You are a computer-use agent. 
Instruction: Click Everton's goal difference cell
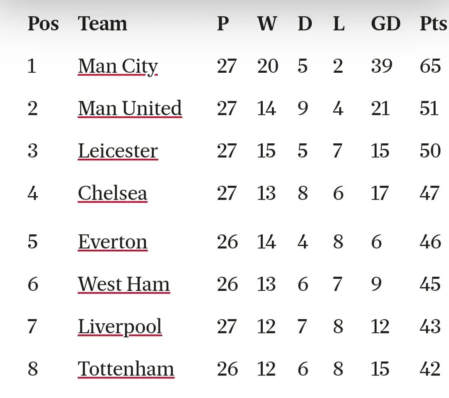pyautogui.click(x=377, y=242)
